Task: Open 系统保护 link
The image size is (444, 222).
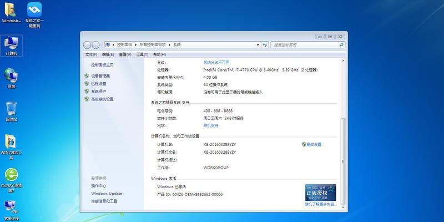Action: coord(99,91)
